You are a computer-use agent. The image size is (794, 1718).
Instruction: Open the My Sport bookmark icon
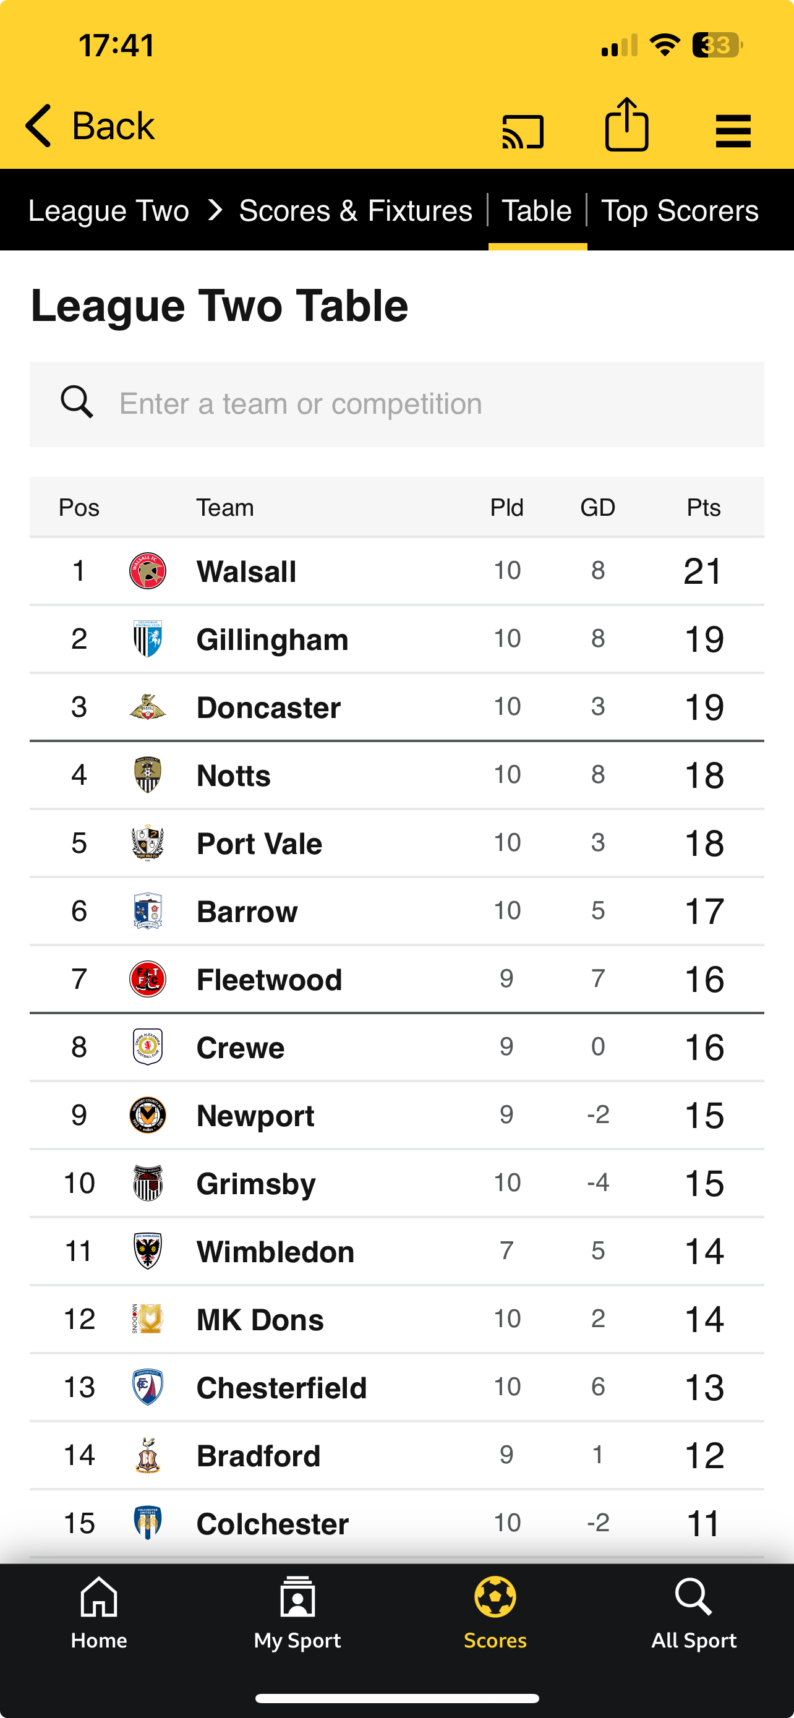point(297,1597)
